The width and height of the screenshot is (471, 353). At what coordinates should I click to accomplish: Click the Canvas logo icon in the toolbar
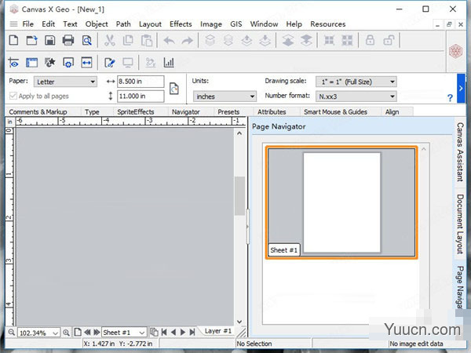click(455, 51)
